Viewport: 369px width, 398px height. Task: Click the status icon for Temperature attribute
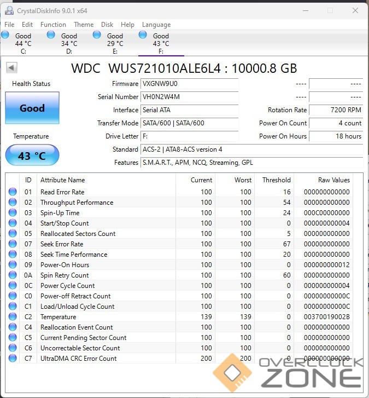point(13,316)
